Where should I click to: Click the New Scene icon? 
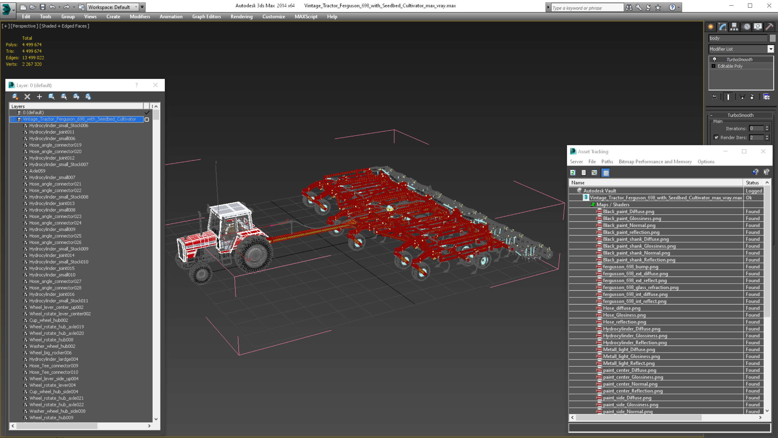point(23,7)
